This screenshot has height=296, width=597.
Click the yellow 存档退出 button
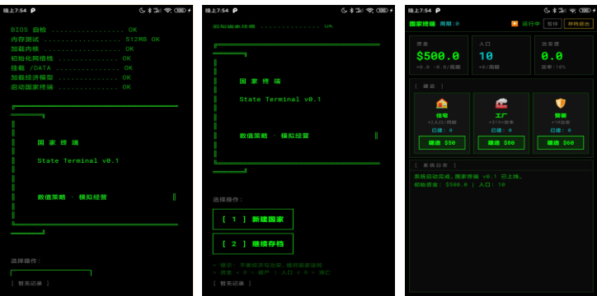578,24
